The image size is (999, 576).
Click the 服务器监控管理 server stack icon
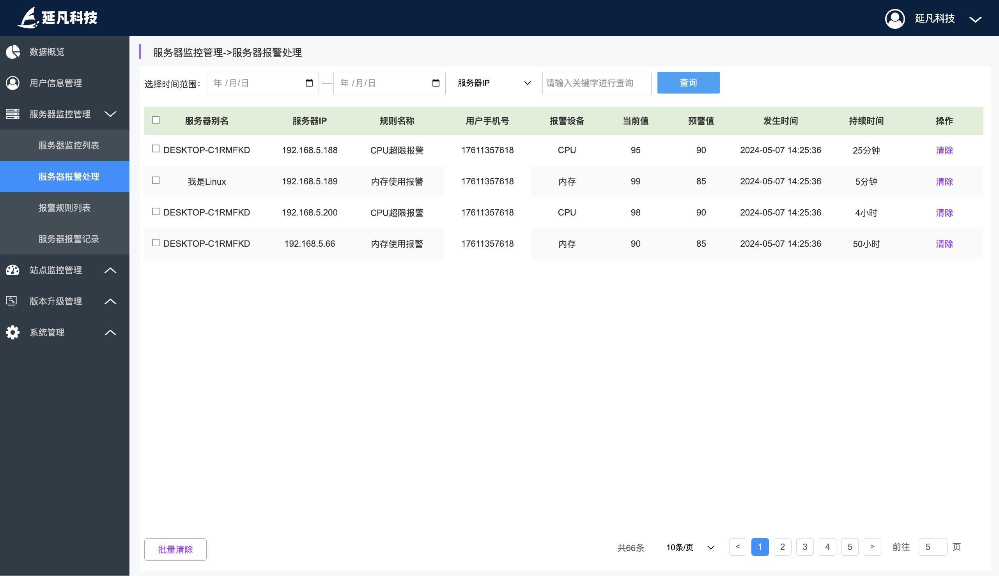coord(12,114)
